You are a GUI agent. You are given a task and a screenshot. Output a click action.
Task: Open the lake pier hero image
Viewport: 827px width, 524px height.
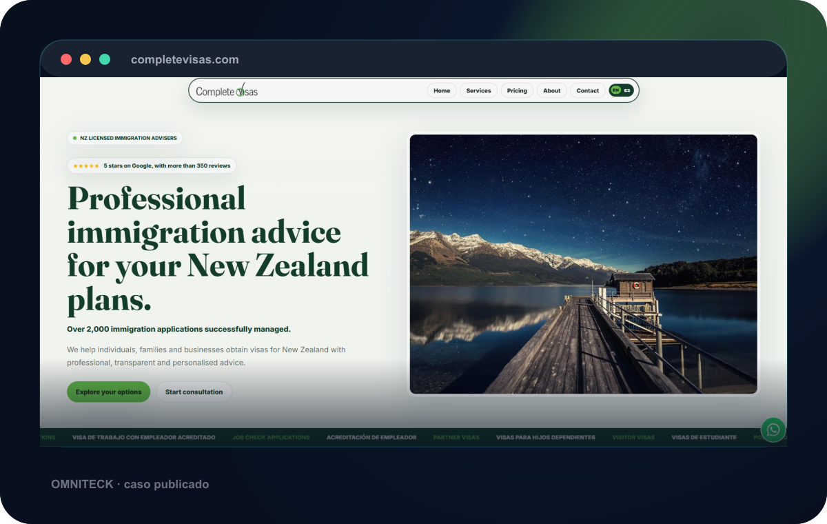click(x=583, y=264)
